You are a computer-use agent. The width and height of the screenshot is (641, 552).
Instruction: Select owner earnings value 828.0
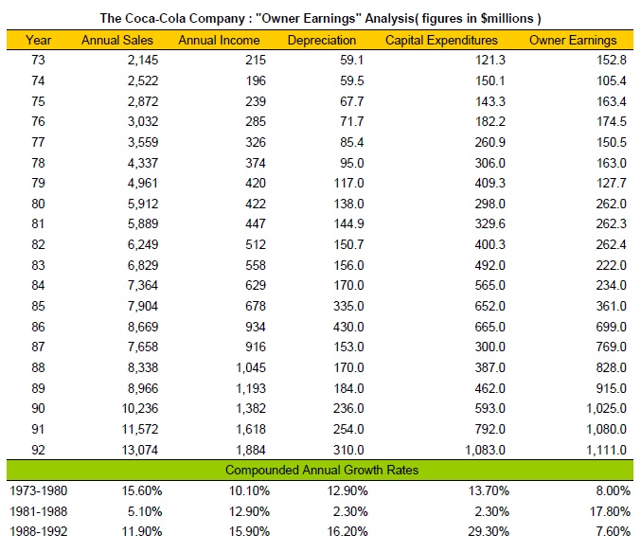[x=611, y=367]
